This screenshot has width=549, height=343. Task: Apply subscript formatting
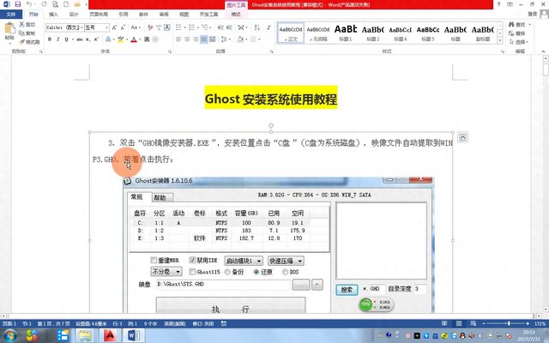(87, 39)
